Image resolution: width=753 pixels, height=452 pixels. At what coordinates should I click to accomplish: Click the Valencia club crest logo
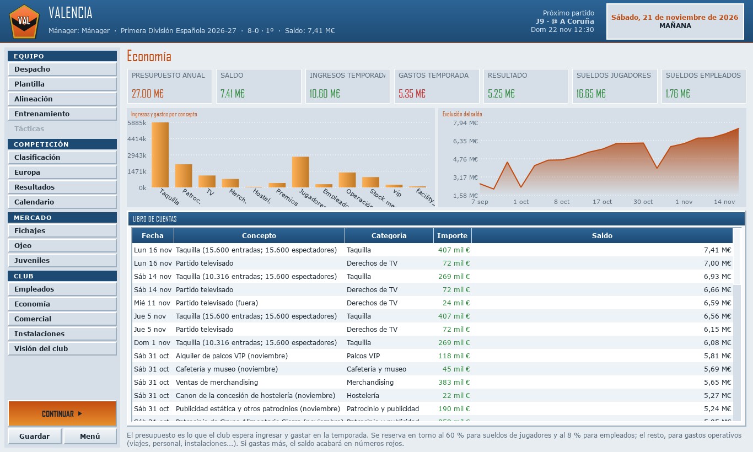point(24,21)
